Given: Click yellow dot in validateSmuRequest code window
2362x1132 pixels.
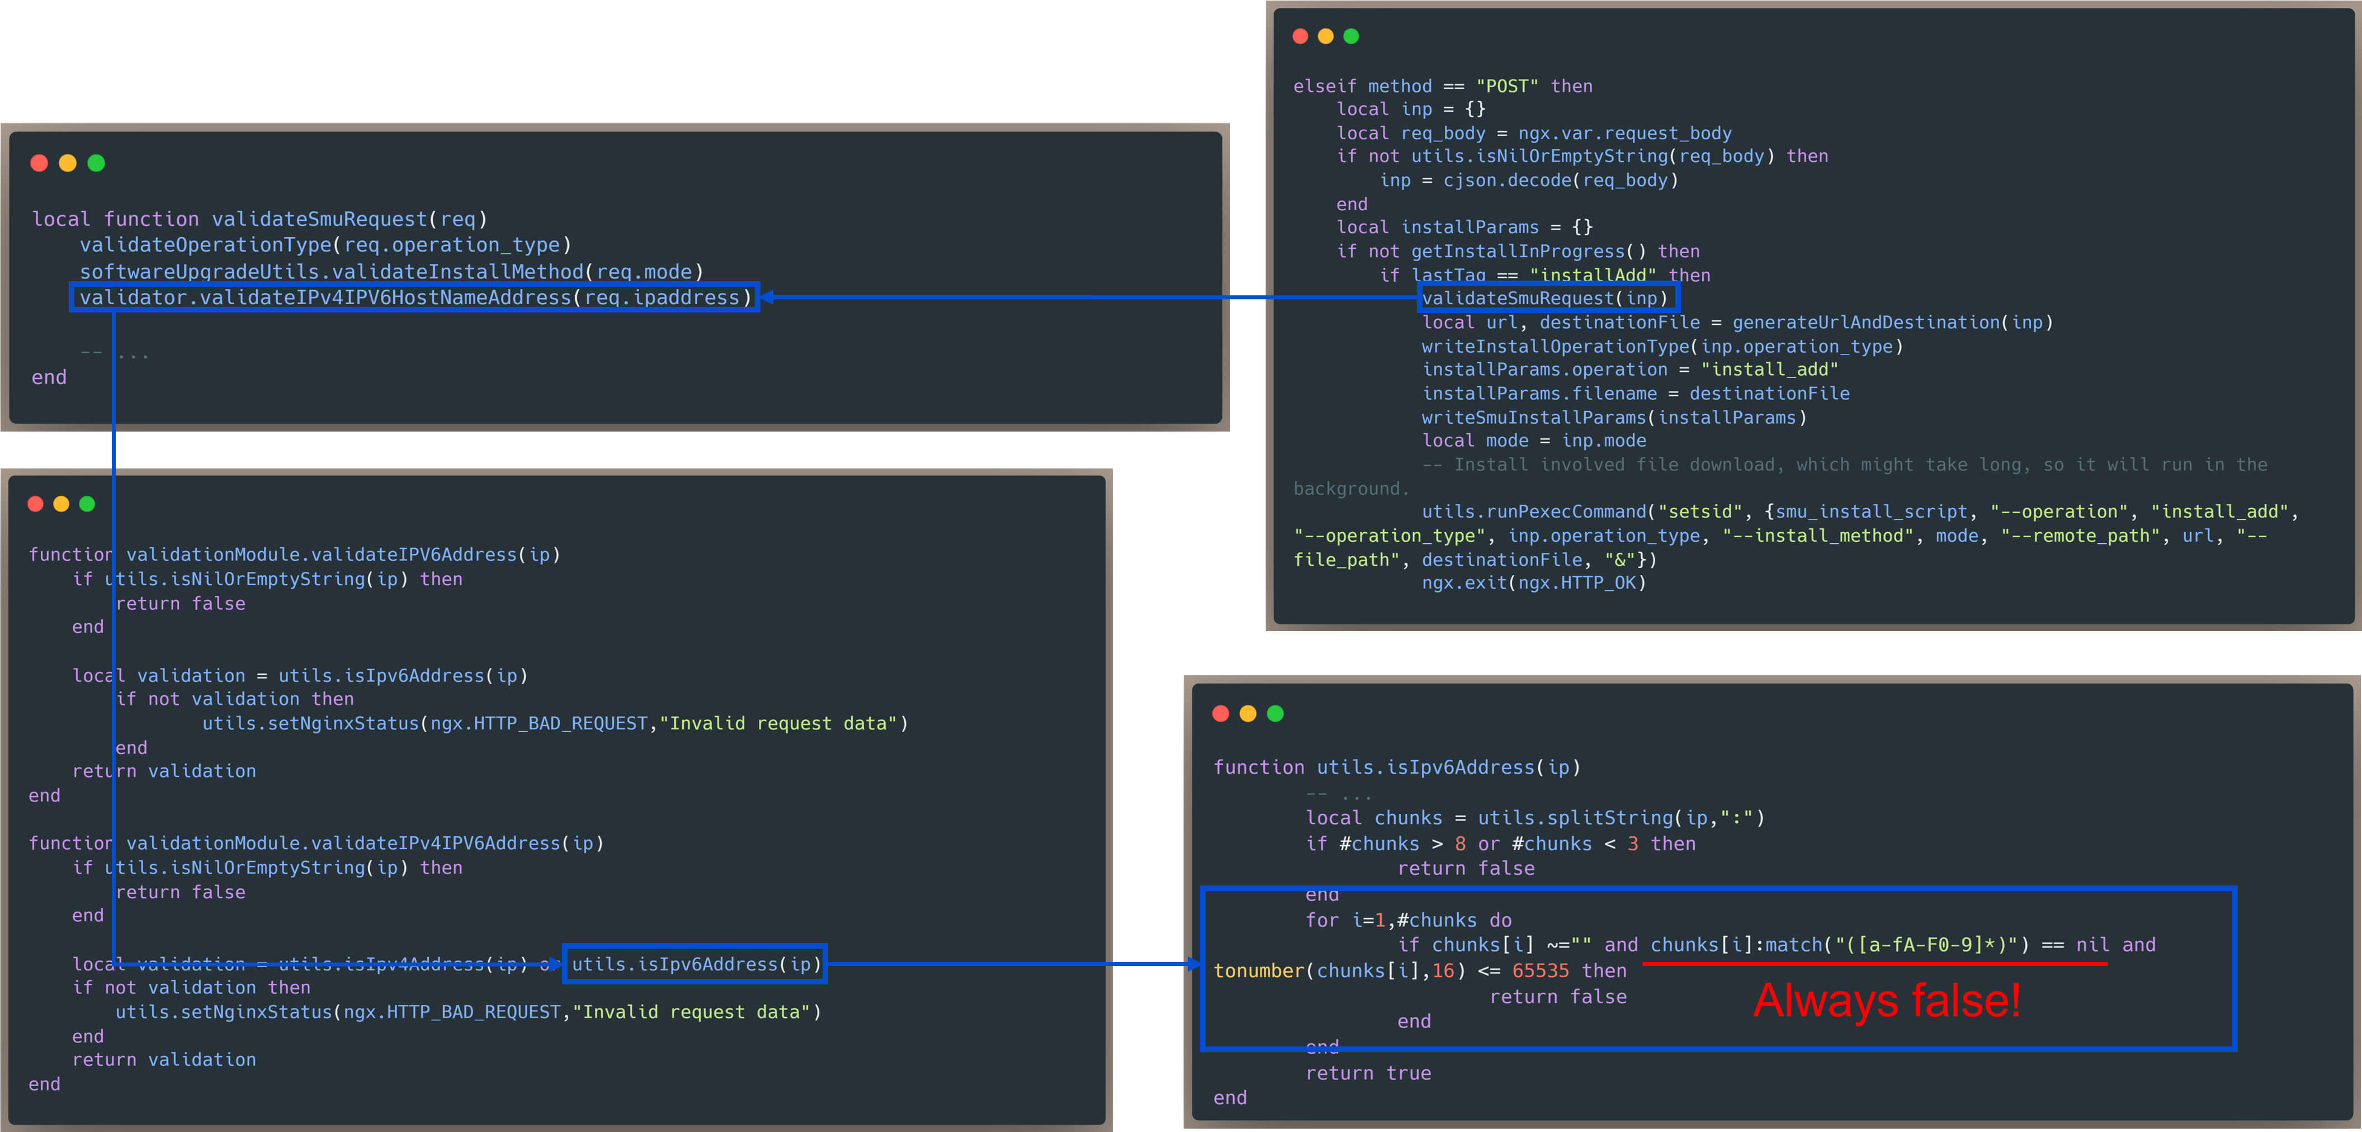Looking at the screenshot, I should point(67,163).
